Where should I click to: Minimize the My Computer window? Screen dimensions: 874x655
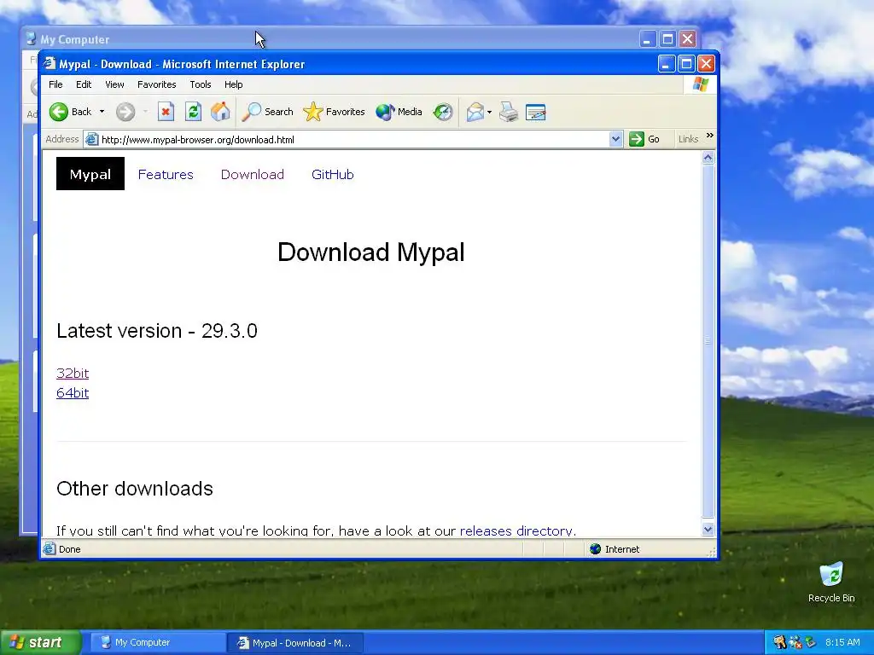click(647, 39)
